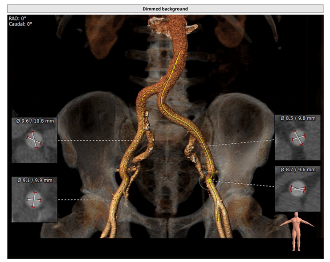Click the Ø 8.7 / 9.6 mm diameter label
This screenshot has height=262, width=330.
[x=298, y=169]
